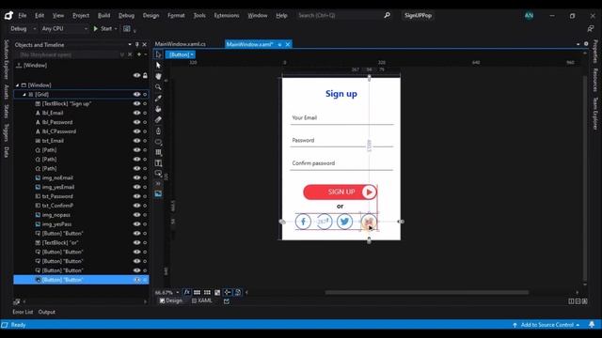Open the Assets image tool
The image size is (602, 338).
158,194
